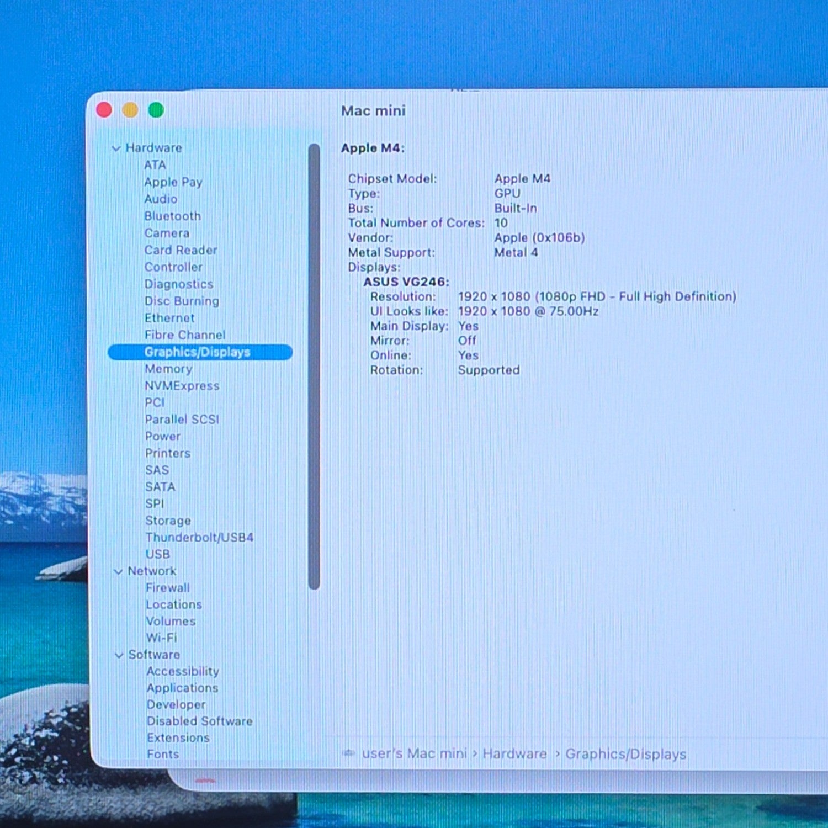The width and height of the screenshot is (828, 828).
Task: Click the "Metal 4" value
Action: coord(516,252)
